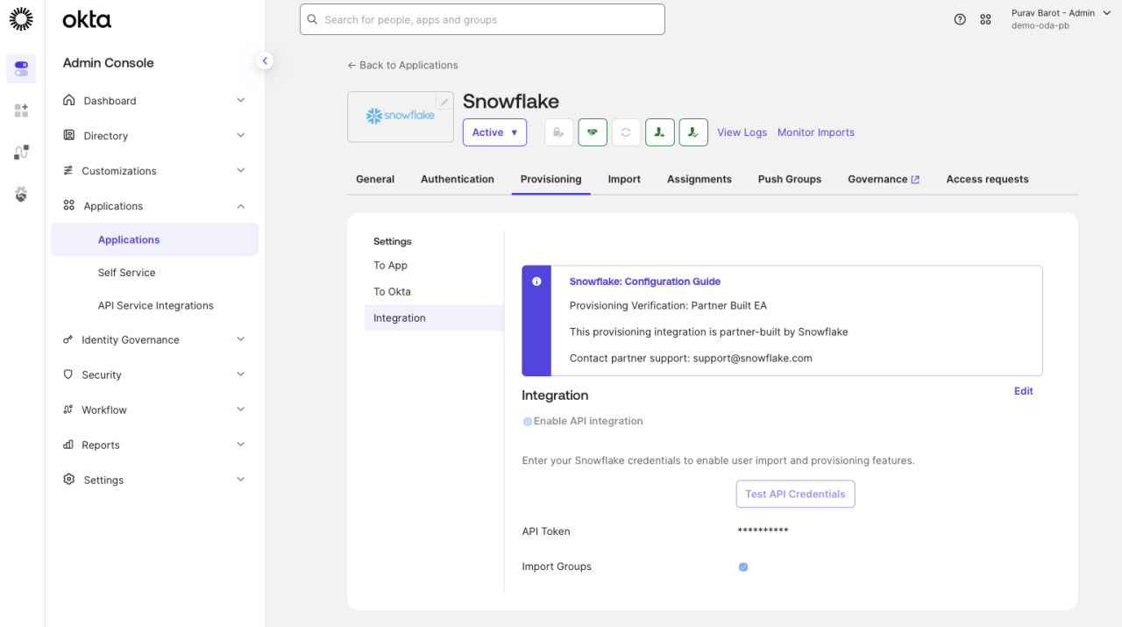Expand the Reports menu chevron
This screenshot has width=1122, height=627.
[x=241, y=445]
